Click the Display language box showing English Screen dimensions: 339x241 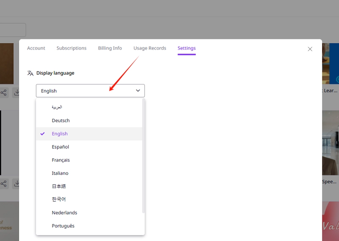(x=85, y=91)
